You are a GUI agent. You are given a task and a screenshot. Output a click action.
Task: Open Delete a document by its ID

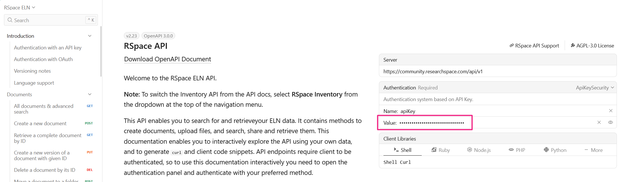click(x=45, y=170)
